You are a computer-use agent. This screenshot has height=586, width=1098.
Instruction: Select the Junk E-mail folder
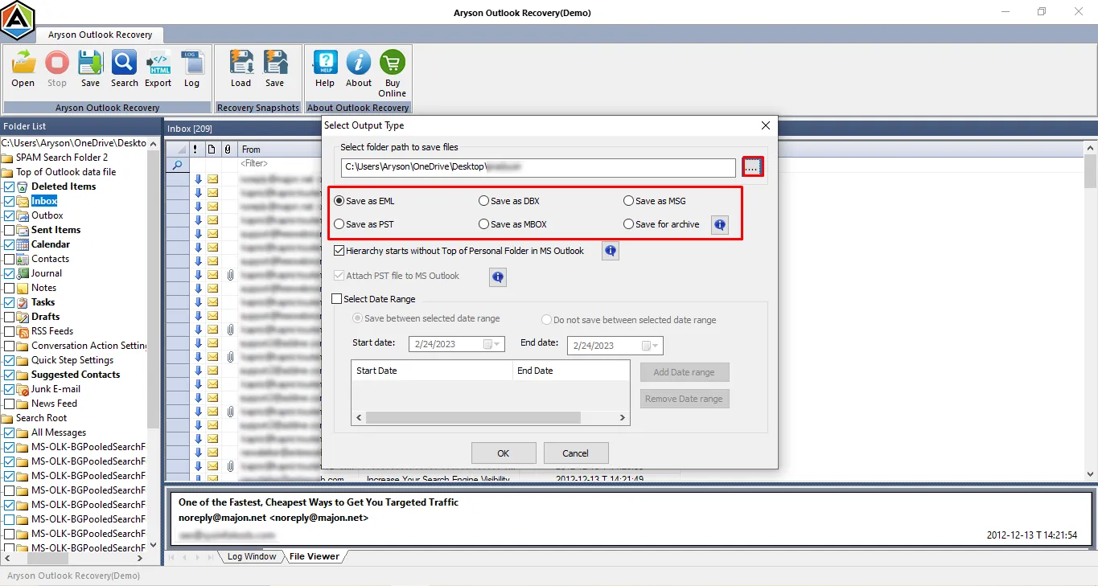tap(56, 389)
